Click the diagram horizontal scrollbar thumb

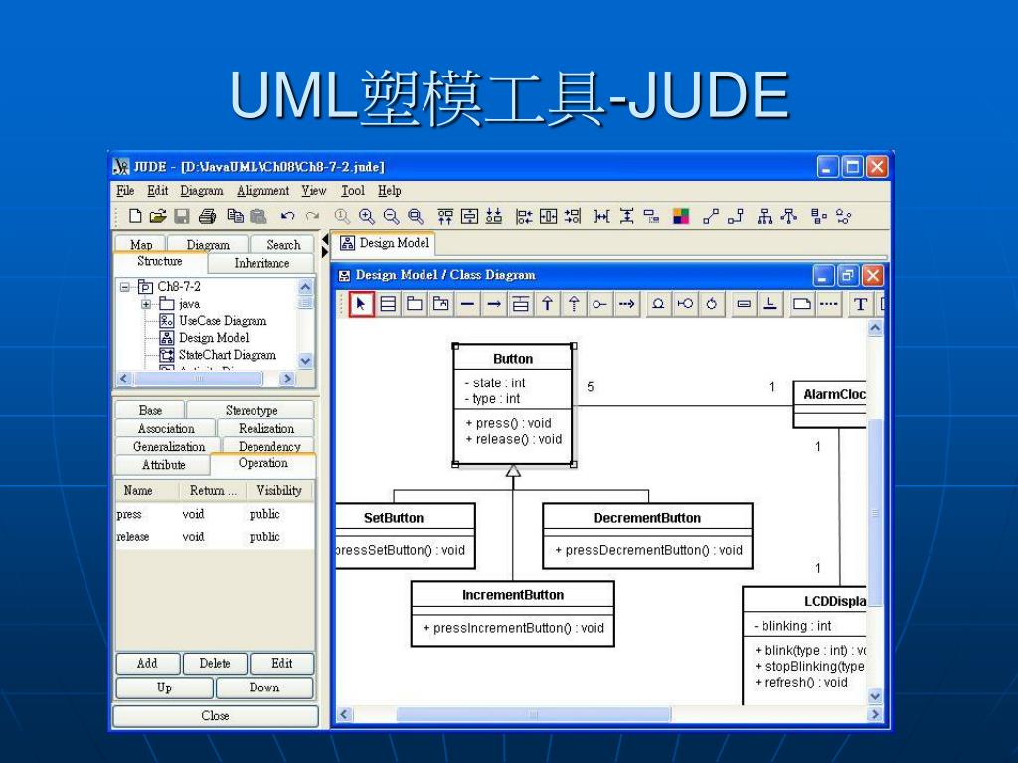(x=534, y=714)
